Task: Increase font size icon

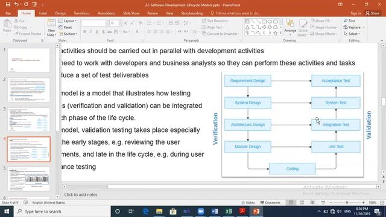Action: pyautogui.click(x=126, y=23)
